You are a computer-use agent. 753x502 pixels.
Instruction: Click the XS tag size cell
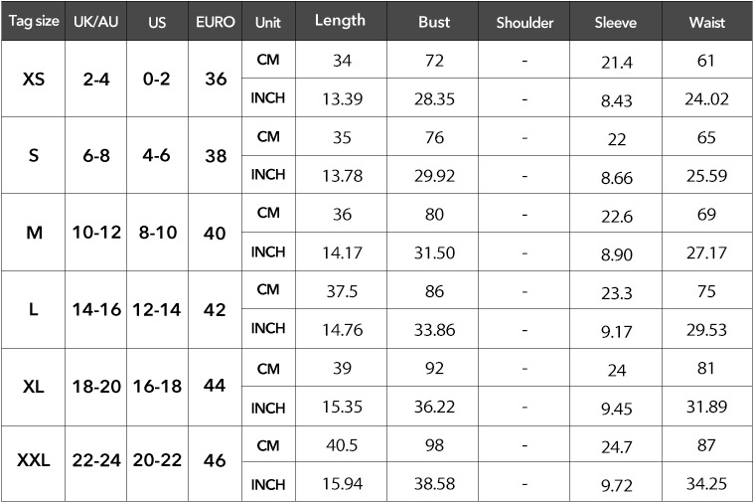click(33, 79)
